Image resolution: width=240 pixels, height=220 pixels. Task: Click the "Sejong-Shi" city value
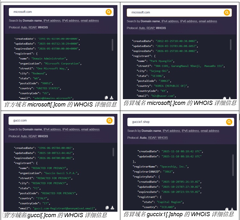159,71
